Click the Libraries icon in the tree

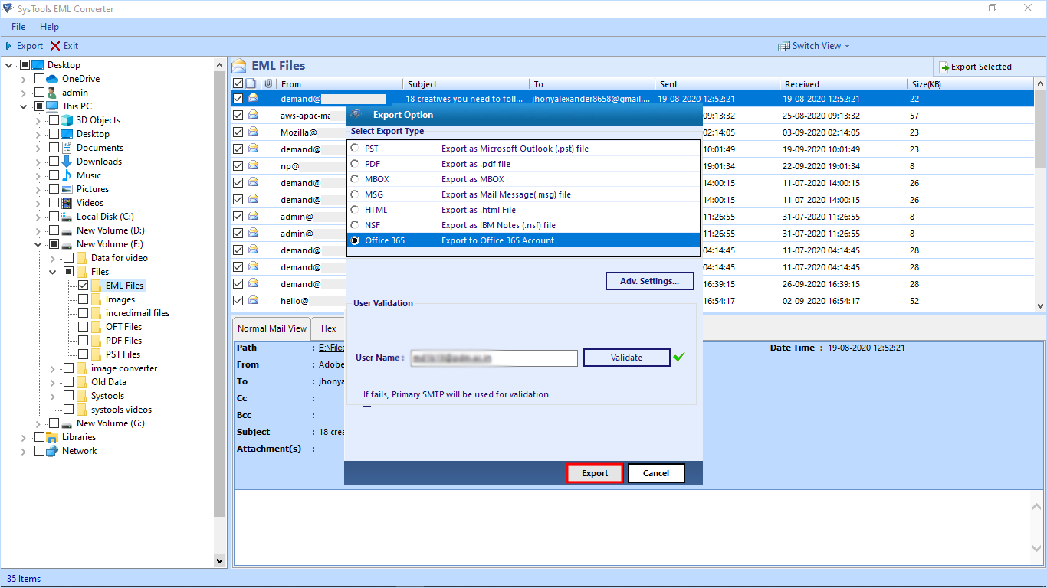click(52, 437)
